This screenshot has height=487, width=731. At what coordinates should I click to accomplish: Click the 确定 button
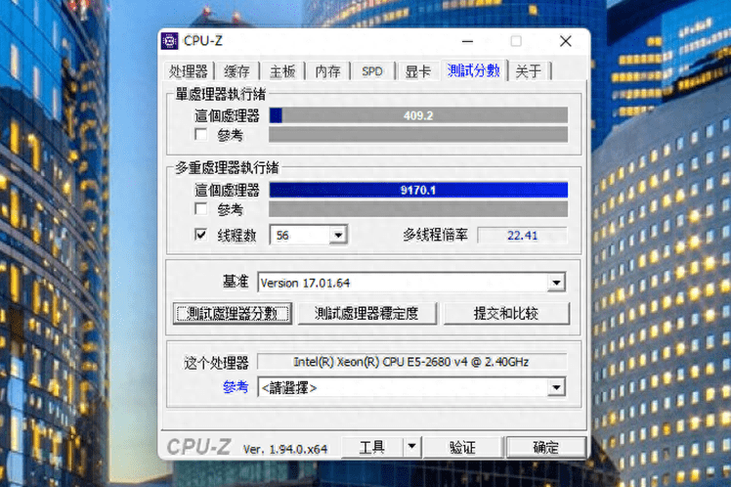point(546,447)
